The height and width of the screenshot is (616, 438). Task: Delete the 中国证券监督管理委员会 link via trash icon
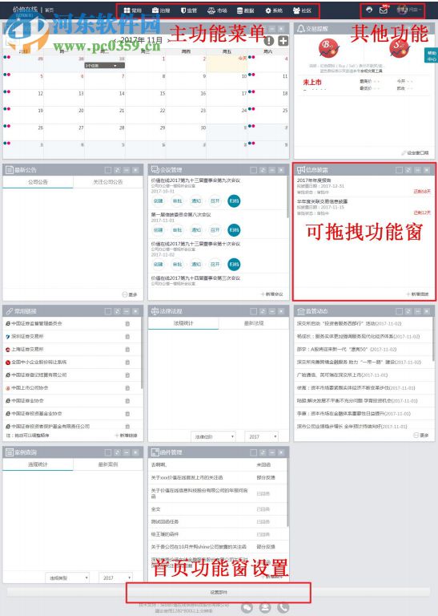[127, 324]
